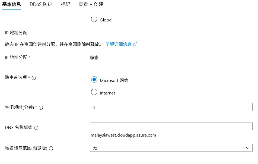Open the 域名标签范围(预览版) info icon
This screenshot has width=258, height=164.
click(x=51, y=149)
